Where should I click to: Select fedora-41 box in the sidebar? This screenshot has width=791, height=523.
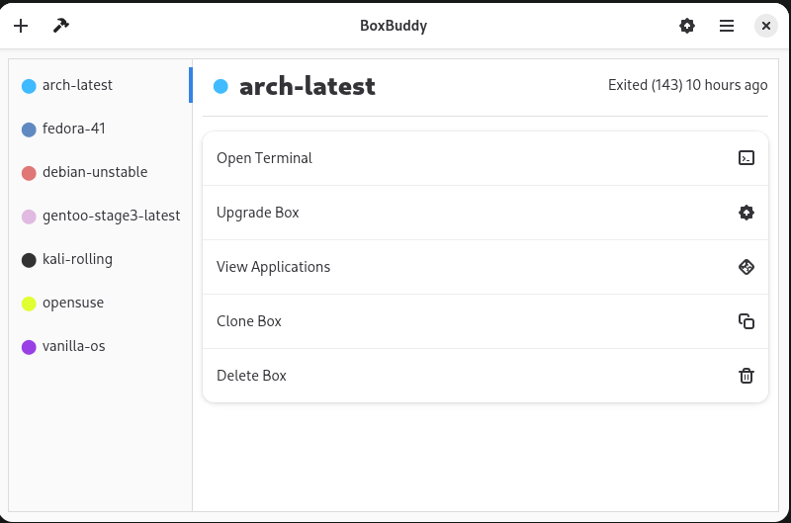click(74, 129)
